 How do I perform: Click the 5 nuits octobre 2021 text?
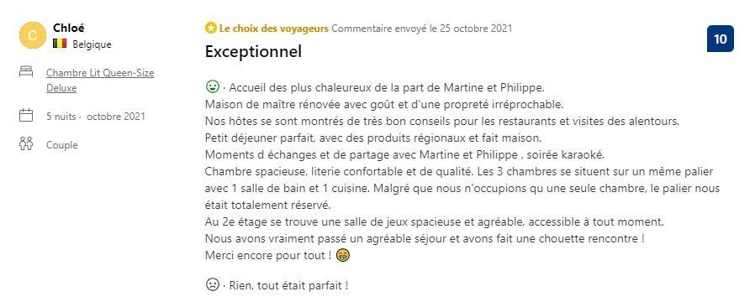click(95, 117)
